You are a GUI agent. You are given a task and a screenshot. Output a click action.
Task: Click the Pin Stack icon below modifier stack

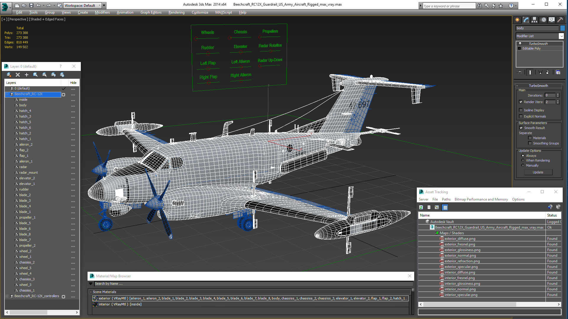(x=520, y=72)
